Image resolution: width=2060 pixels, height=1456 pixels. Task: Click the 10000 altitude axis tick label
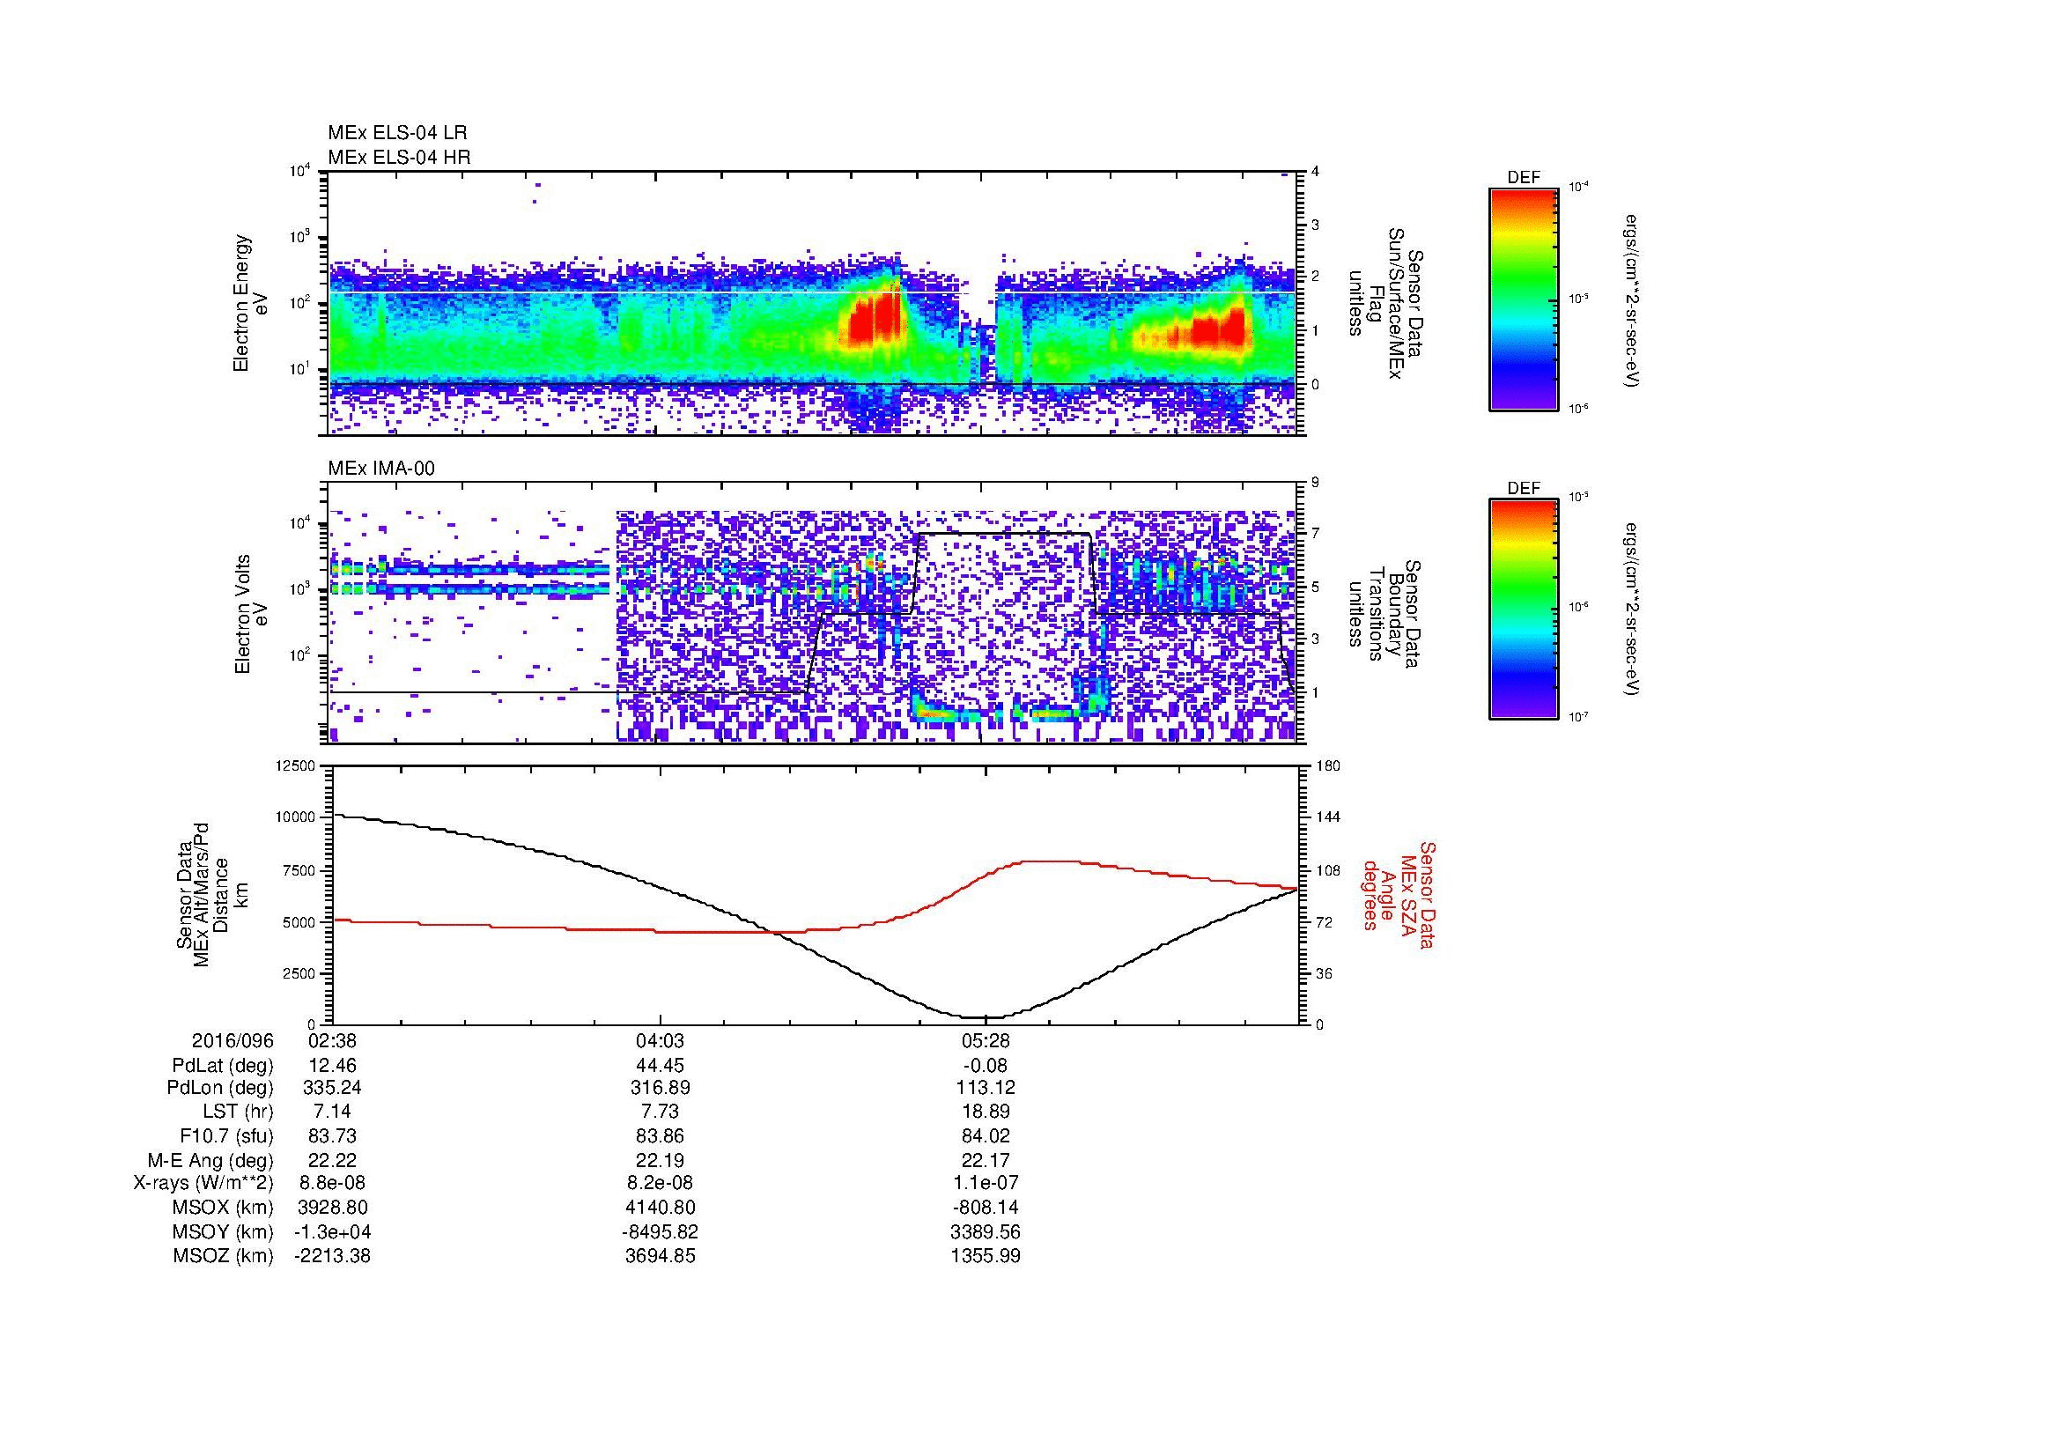[297, 817]
